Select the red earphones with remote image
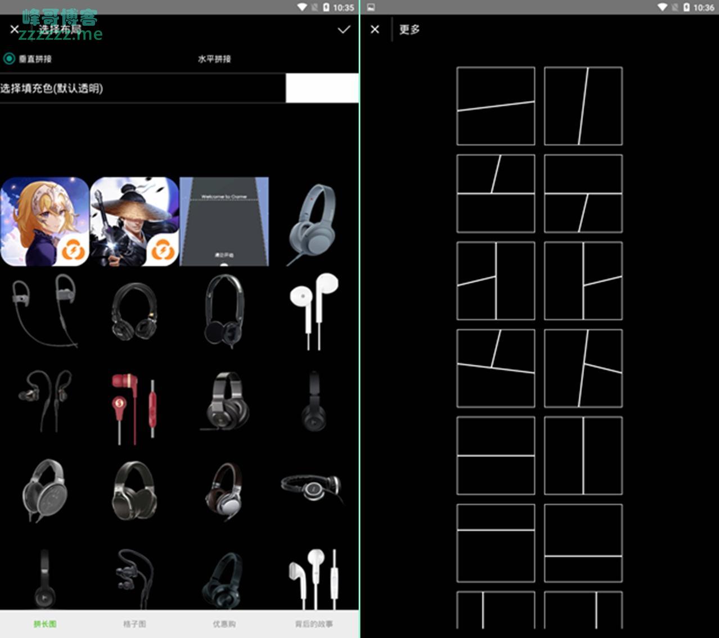This screenshot has height=638, width=719. 134,408
